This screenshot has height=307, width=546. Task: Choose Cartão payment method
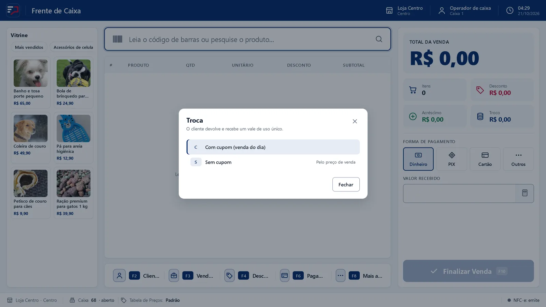pos(485,159)
